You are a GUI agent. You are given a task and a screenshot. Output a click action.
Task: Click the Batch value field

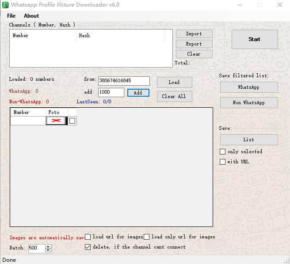click(37, 248)
